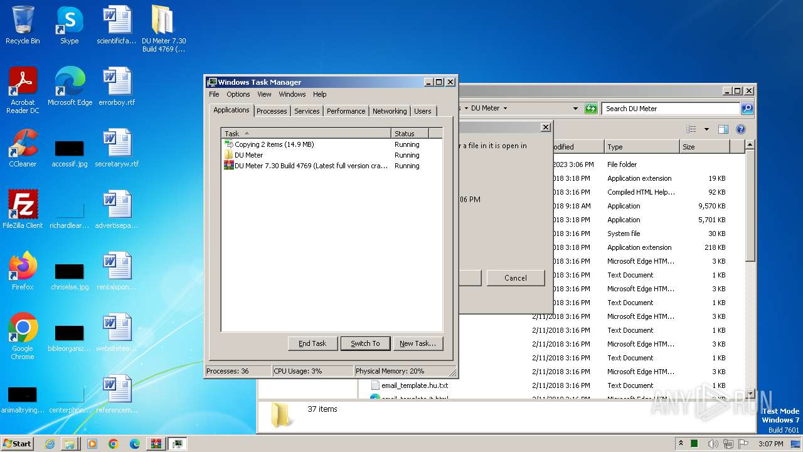The image size is (803, 452).
Task: Select the email_template.hu.txt file
Action: 408,385
